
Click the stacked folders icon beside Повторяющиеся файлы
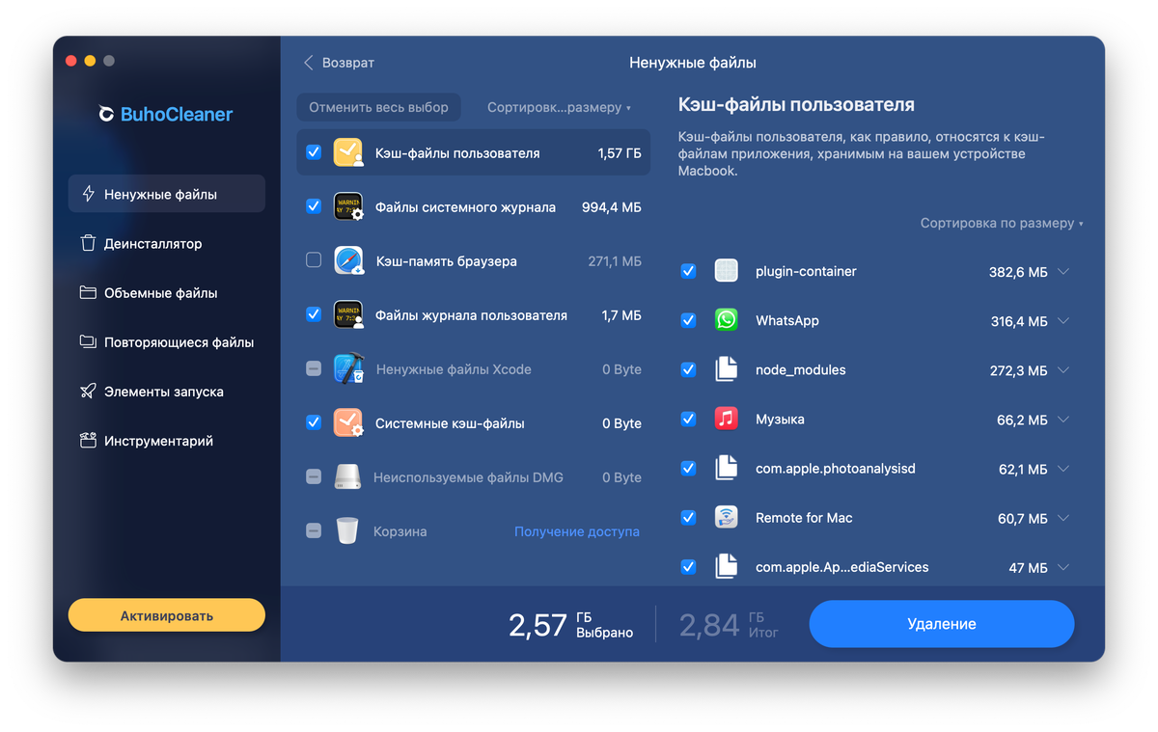coord(88,341)
